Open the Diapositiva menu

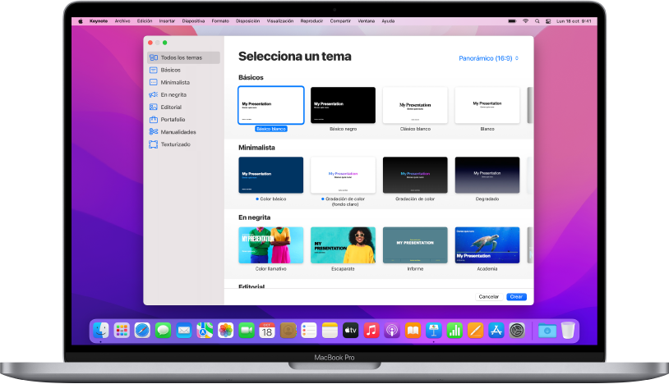[193, 21]
